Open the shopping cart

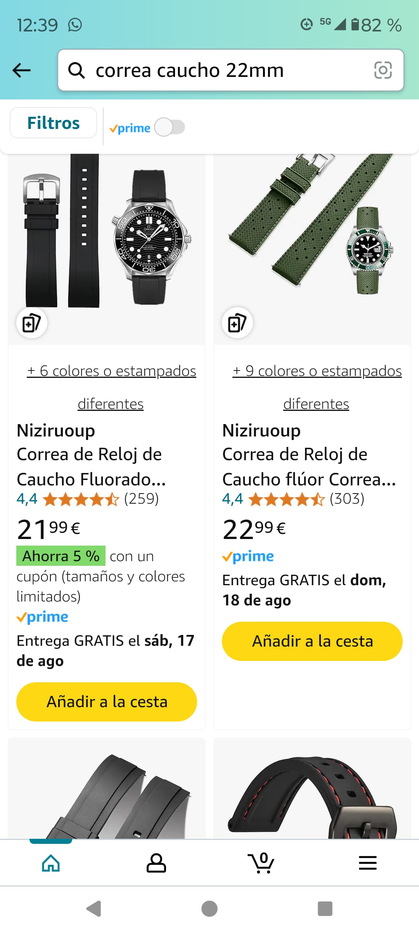pos(261,863)
